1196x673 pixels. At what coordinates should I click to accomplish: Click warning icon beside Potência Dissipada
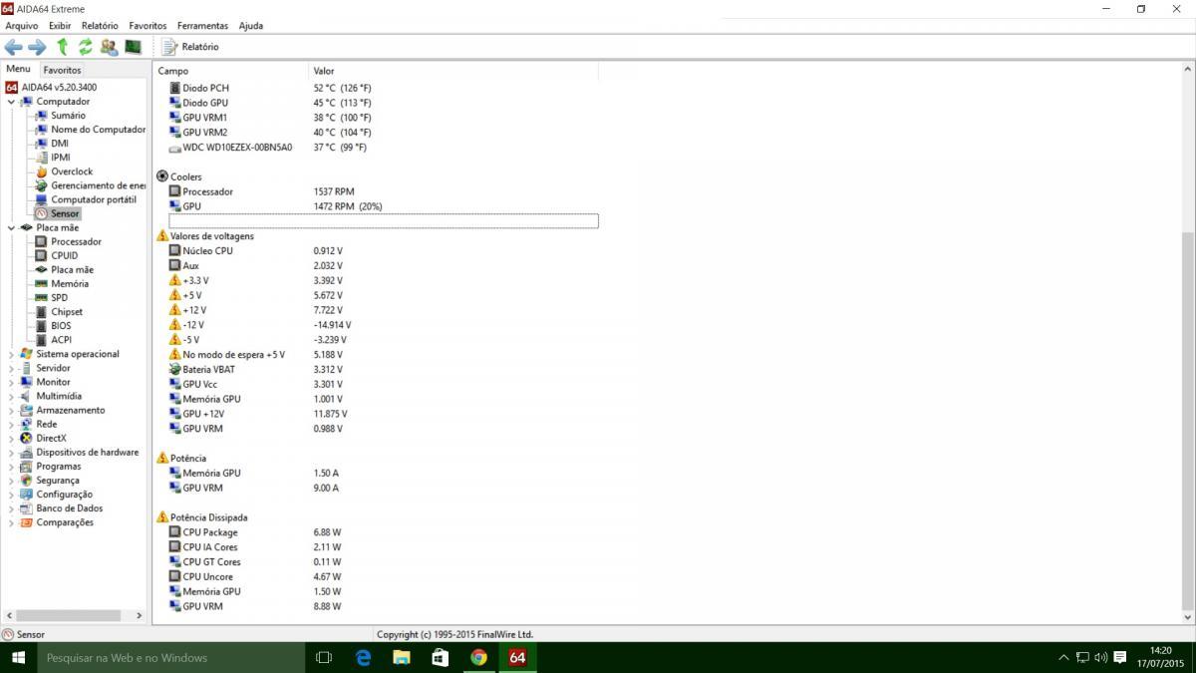(162, 517)
